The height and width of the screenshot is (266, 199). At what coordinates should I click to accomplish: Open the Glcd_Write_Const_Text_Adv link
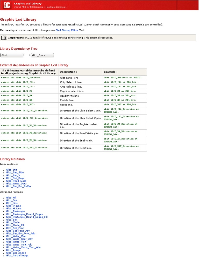[23, 247]
